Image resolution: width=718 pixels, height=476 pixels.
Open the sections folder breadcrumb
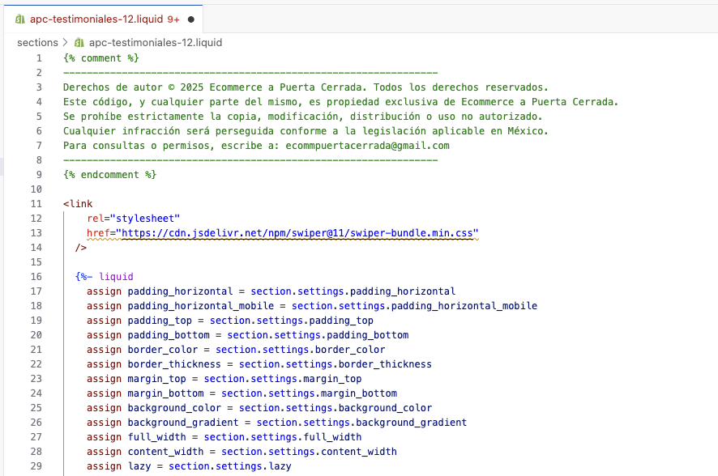37,43
